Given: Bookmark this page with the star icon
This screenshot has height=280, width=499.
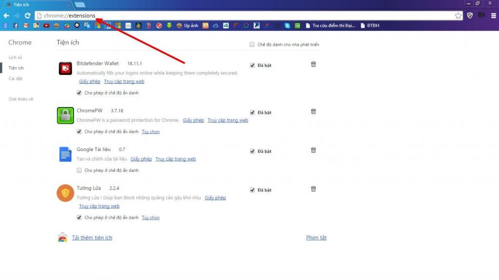Looking at the screenshot, I should 458,16.
